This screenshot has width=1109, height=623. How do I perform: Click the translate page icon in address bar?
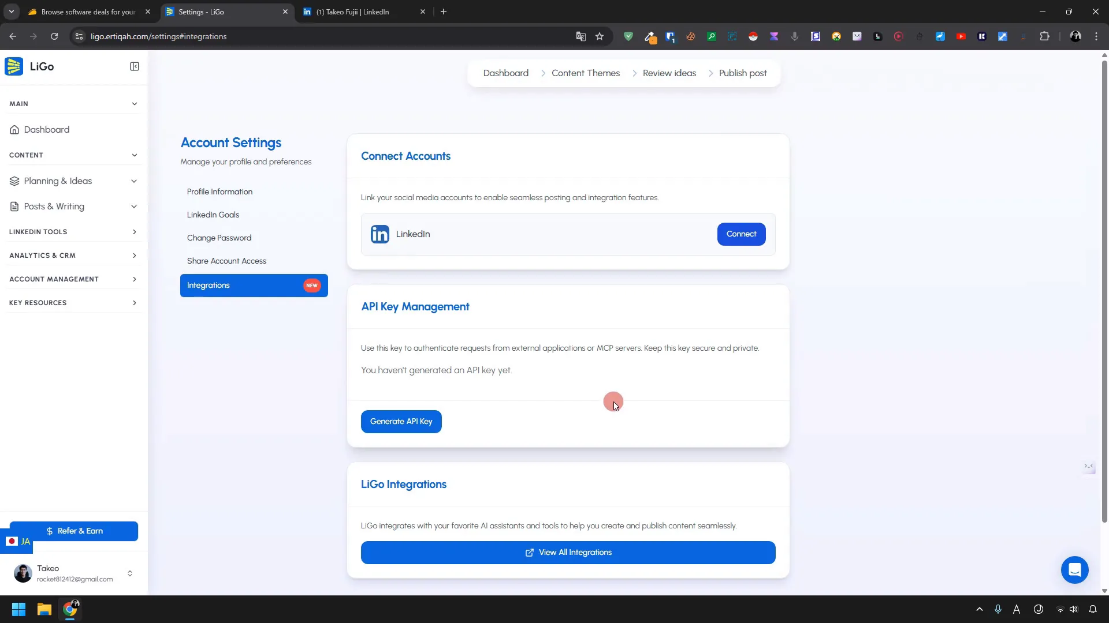pos(581,36)
